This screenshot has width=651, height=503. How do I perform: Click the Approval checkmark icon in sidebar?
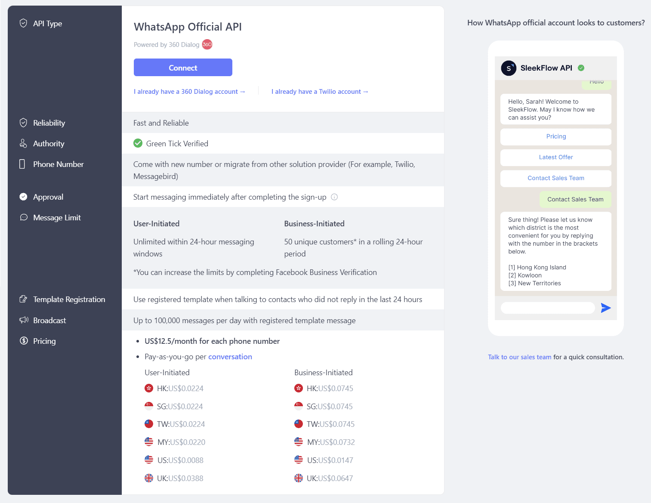pyautogui.click(x=24, y=197)
